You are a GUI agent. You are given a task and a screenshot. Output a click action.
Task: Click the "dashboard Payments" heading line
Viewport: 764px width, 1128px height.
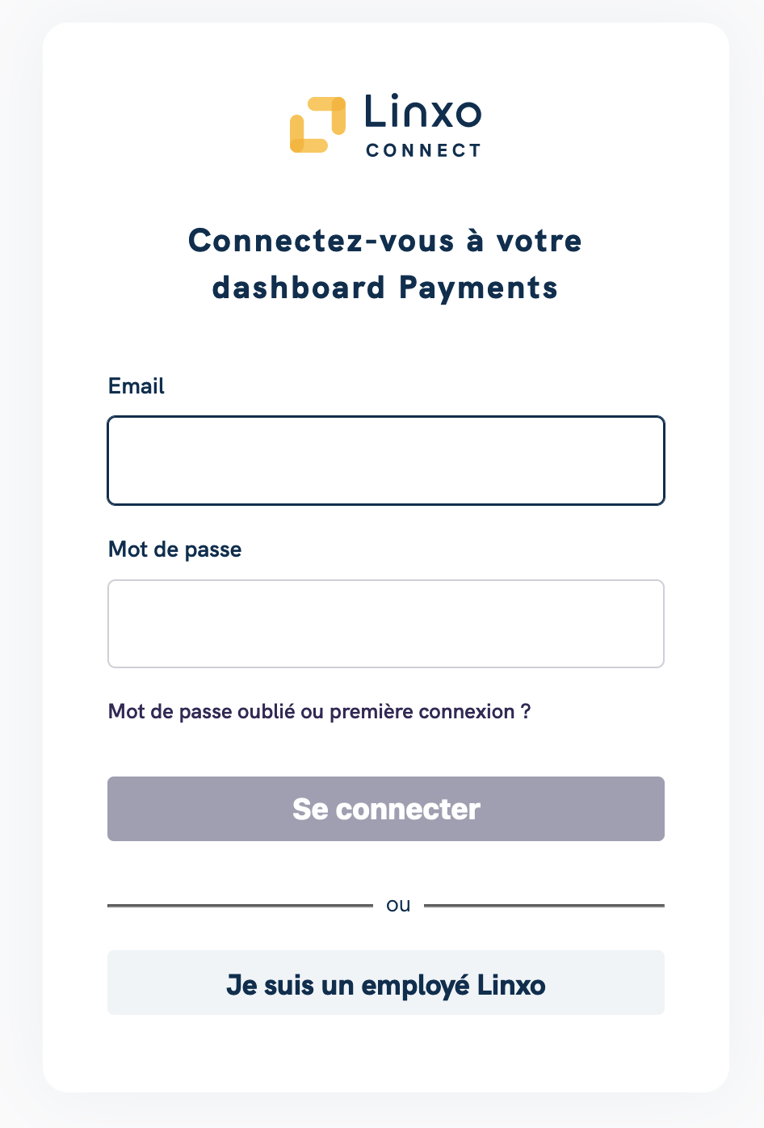coord(385,288)
